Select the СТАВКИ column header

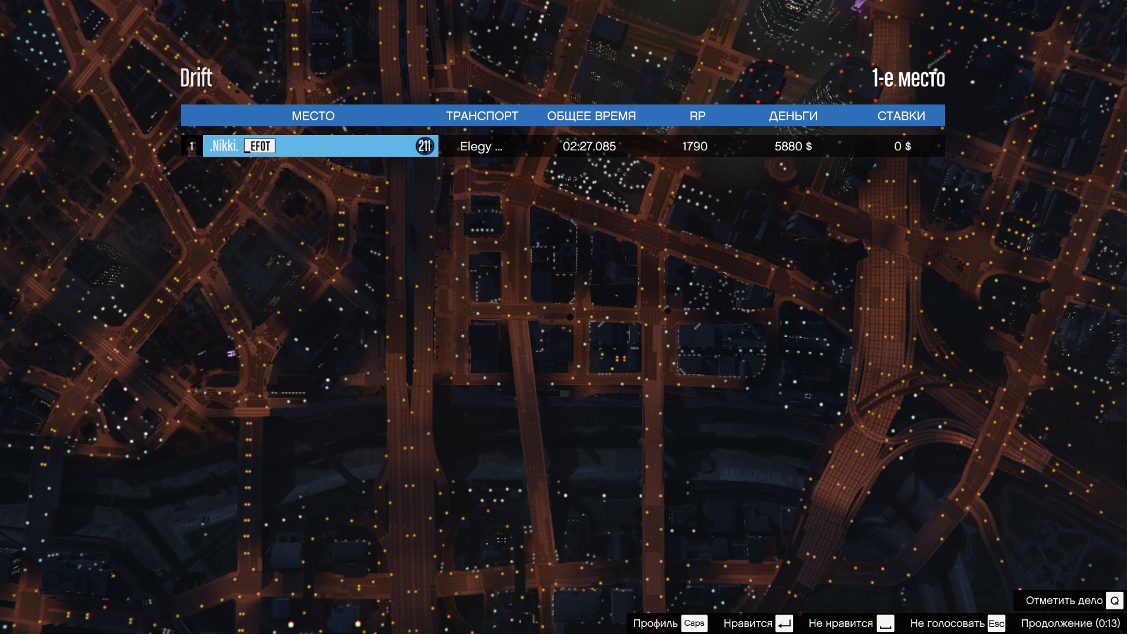(x=901, y=116)
